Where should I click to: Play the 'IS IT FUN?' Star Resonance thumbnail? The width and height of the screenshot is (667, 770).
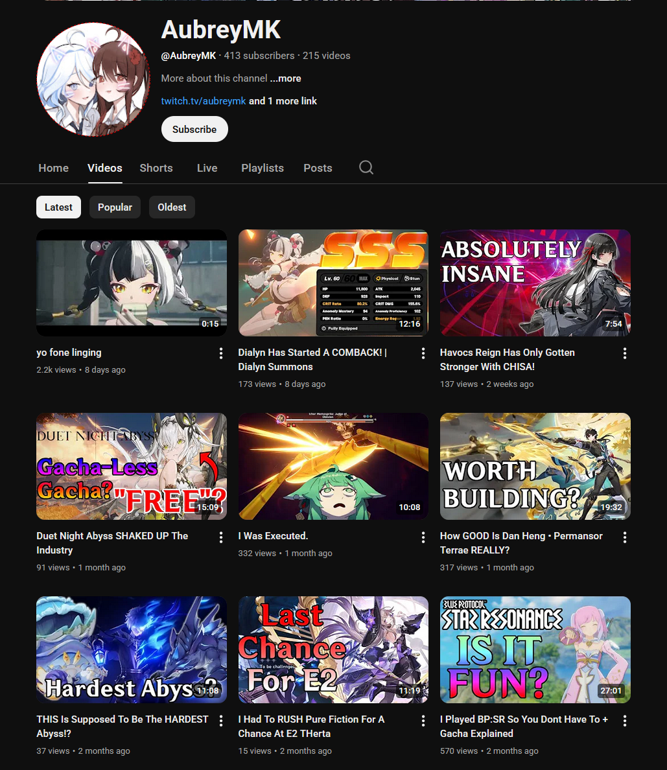pos(535,649)
